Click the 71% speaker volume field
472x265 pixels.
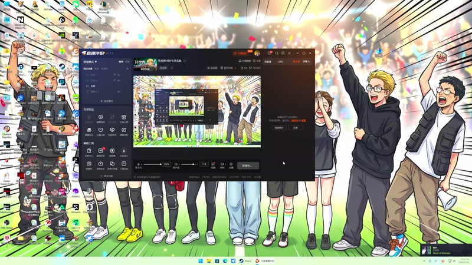click(x=204, y=164)
